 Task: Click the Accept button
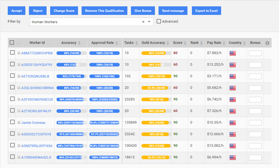(17, 11)
